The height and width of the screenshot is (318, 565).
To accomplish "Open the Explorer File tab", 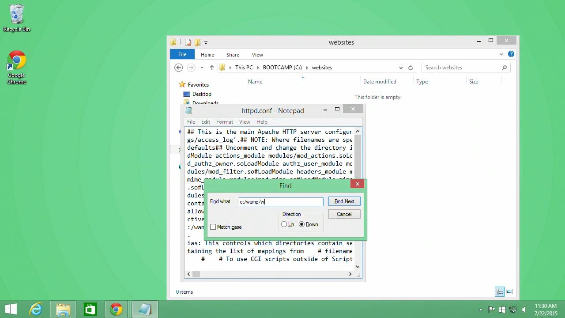I will click(182, 54).
